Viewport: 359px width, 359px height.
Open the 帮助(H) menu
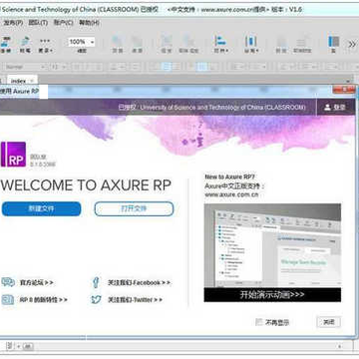89,23
